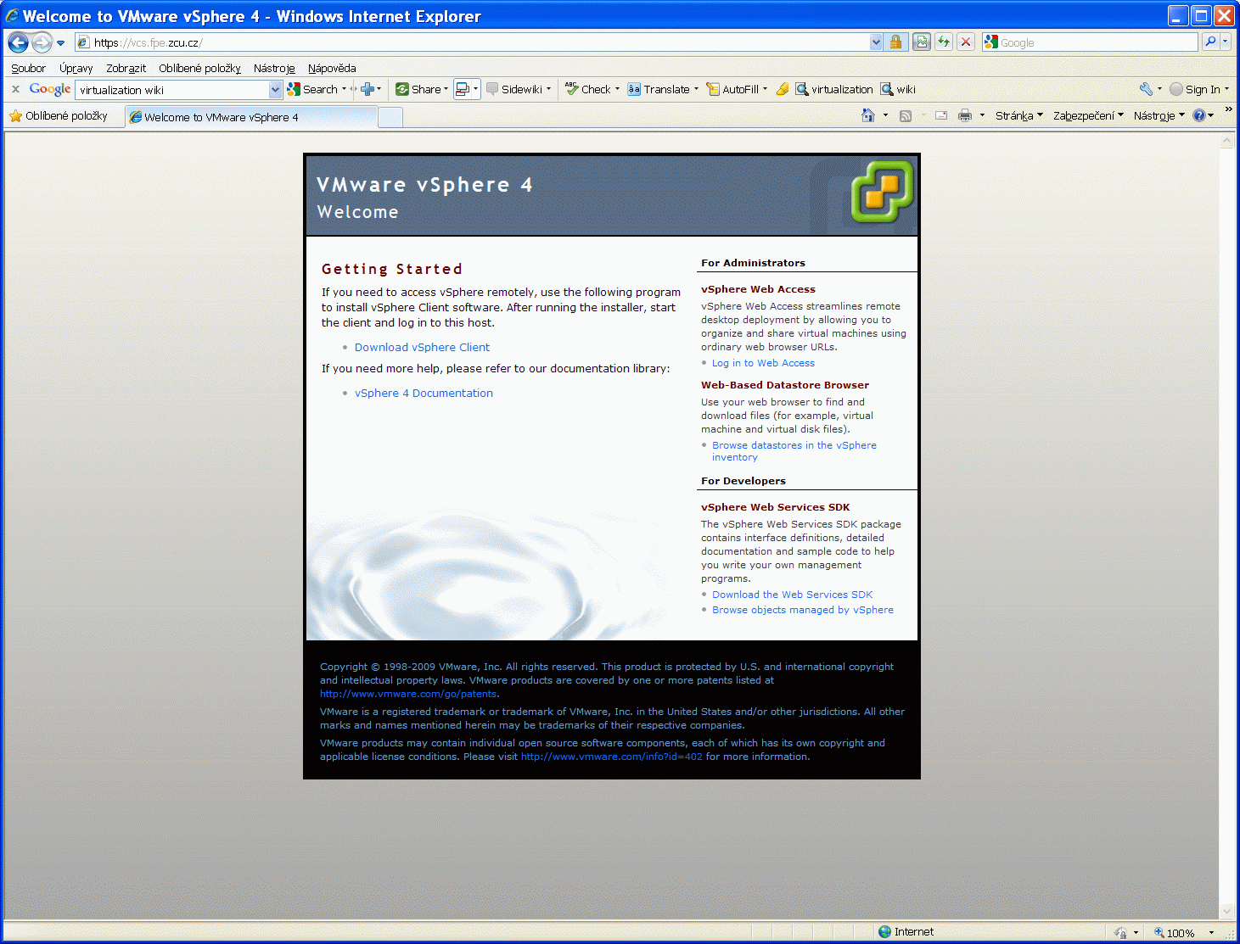This screenshot has width=1240, height=944.
Task: Click the Google Toolbar Search button
Action: point(312,89)
